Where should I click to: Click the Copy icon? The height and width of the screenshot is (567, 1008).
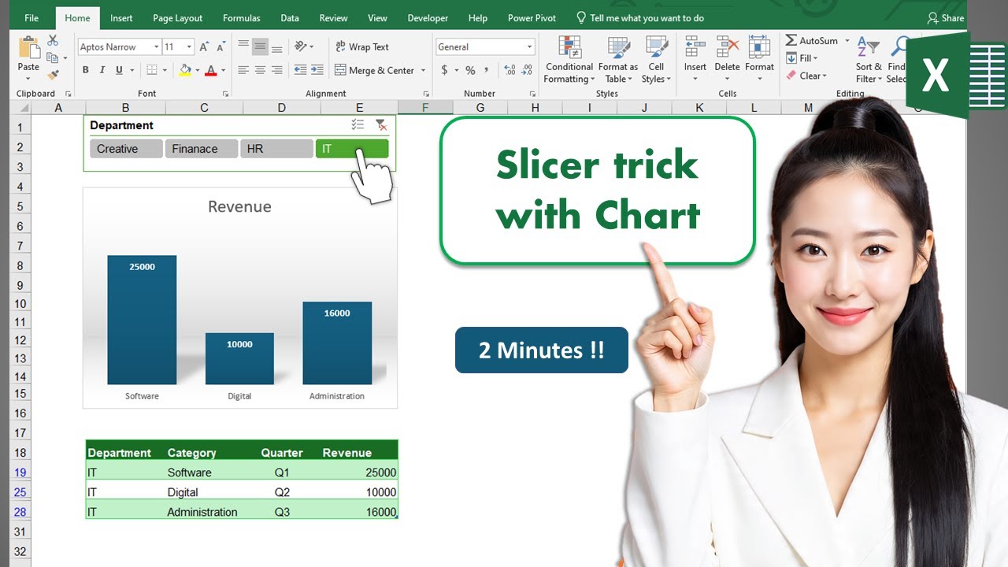click(x=52, y=57)
